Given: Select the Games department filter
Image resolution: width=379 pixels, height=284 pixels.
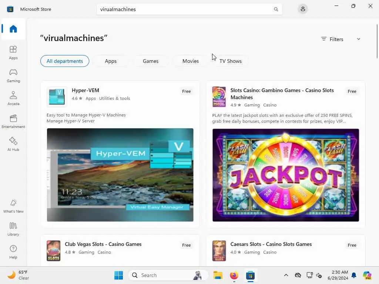Looking at the screenshot, I should tap(151, 61).
